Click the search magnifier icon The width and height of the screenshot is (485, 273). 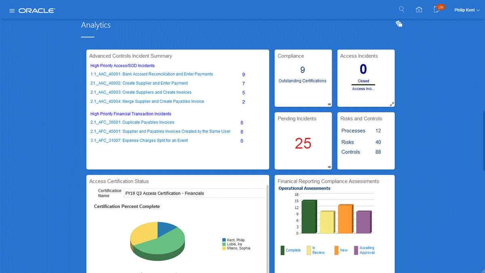[401, 10]
